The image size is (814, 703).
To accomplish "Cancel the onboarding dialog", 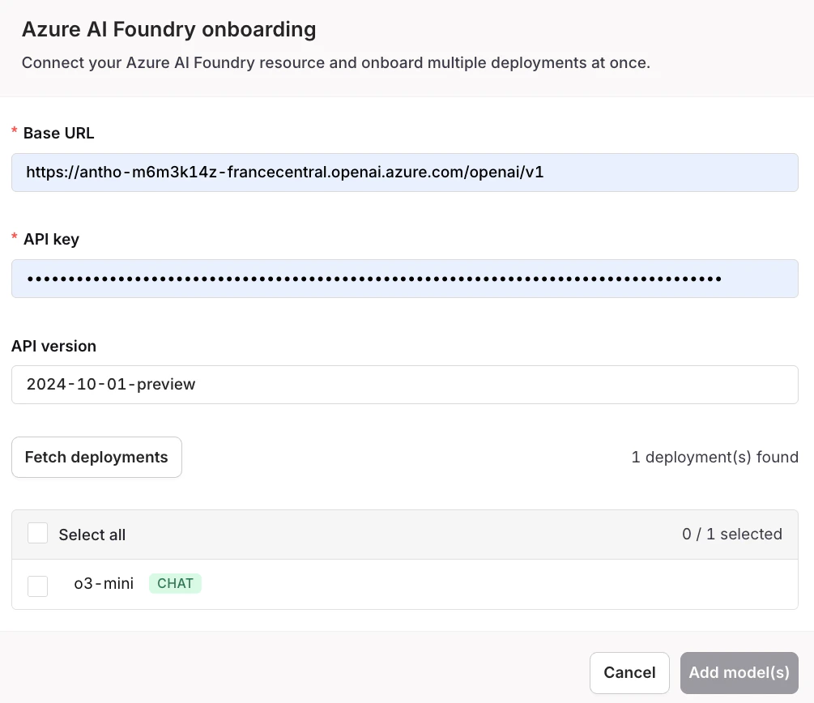I will 629,673.
